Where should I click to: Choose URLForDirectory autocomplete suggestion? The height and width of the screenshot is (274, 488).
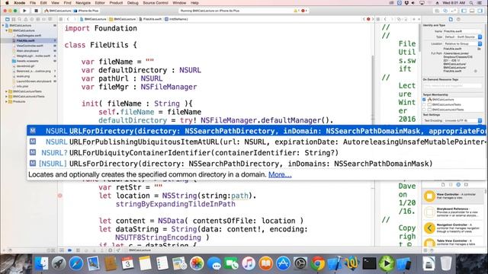click(x=256, y=131)
